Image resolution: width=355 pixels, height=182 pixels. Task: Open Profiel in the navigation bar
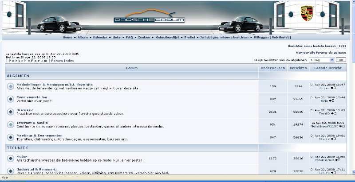(189, 38)
